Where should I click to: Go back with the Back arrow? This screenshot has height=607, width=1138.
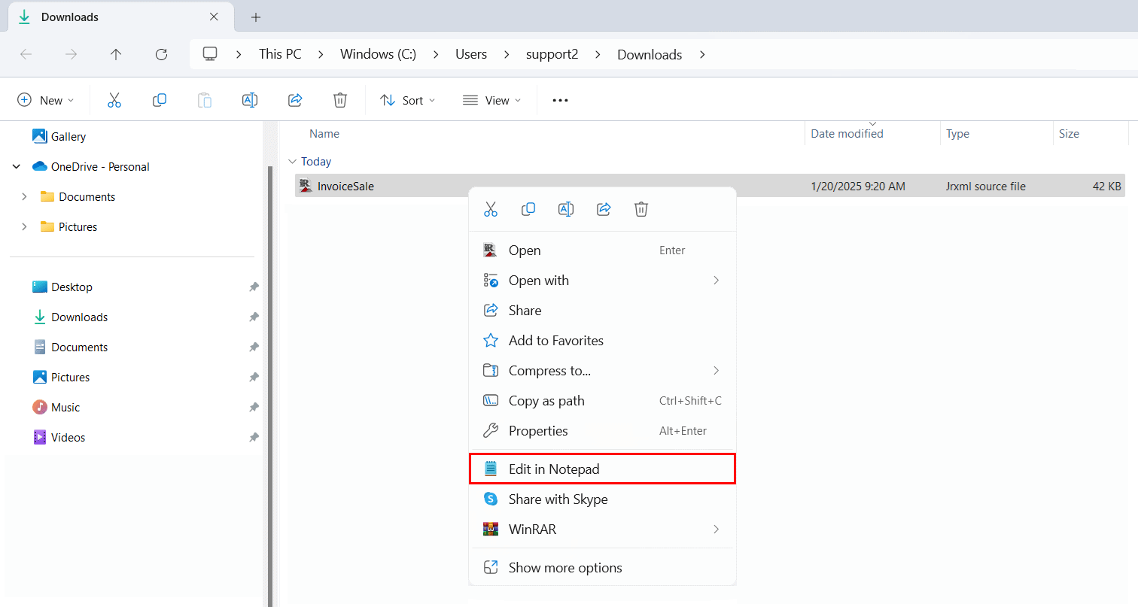26,54
